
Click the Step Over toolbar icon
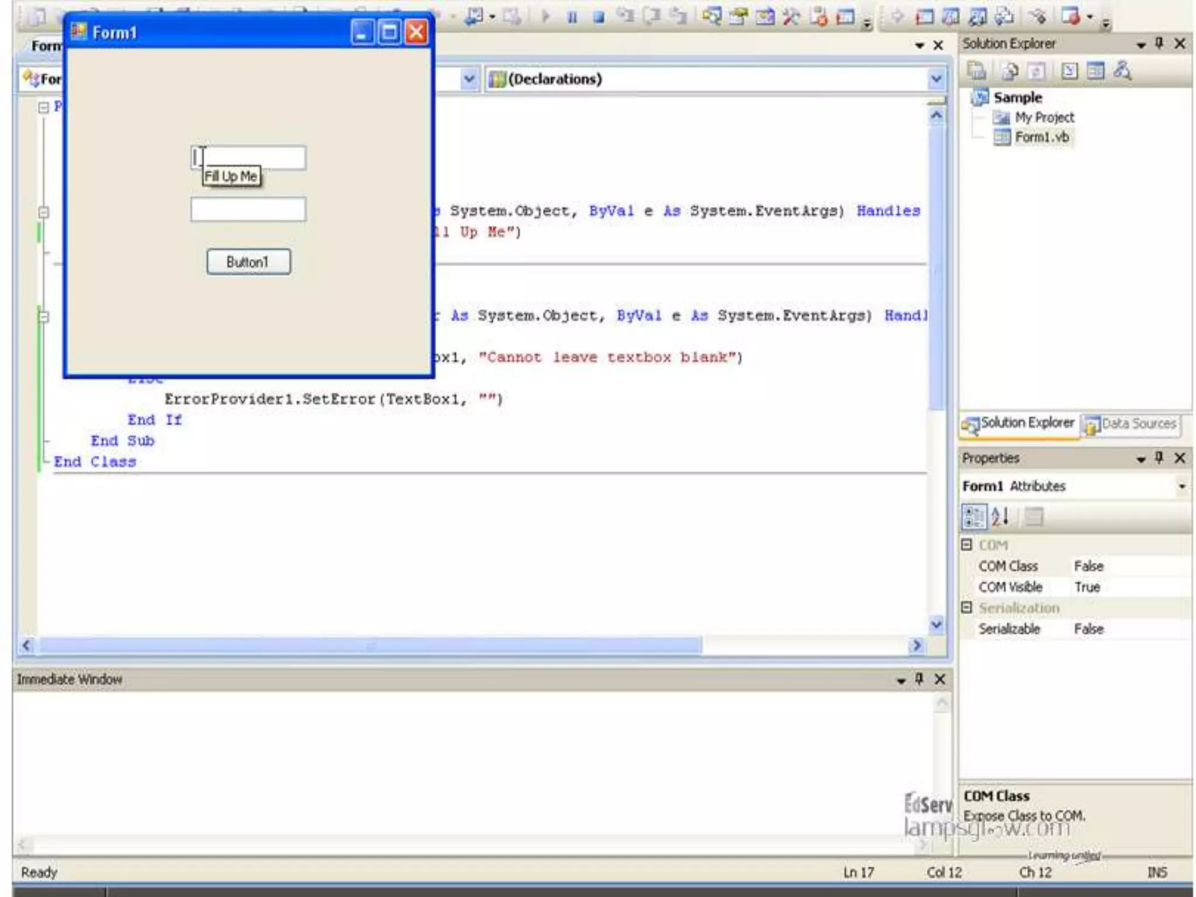[x=652, y=16]
